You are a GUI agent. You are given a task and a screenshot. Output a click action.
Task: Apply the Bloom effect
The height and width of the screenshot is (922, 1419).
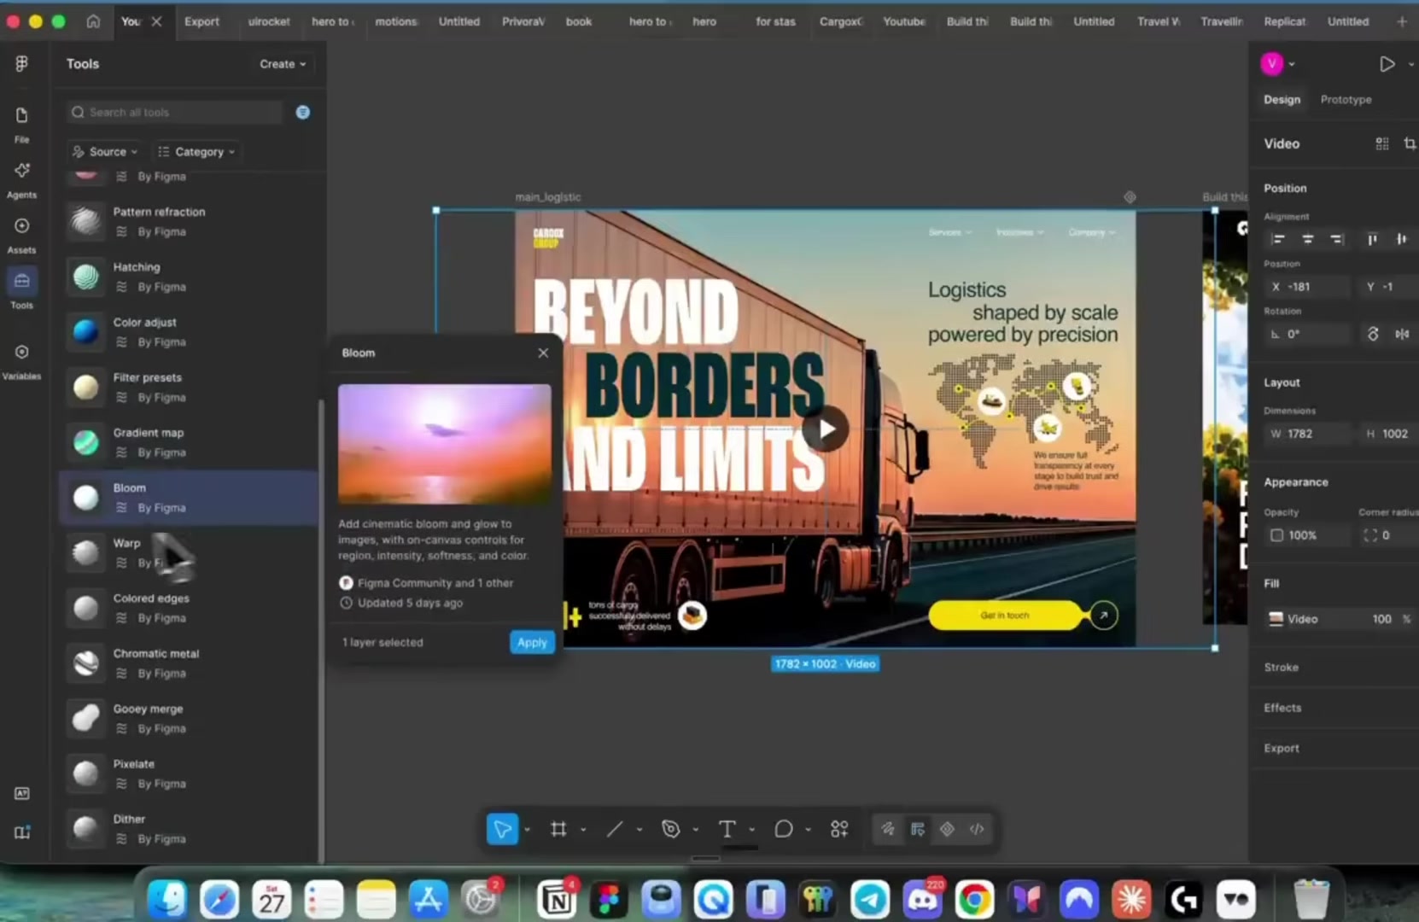click(532, 642)
